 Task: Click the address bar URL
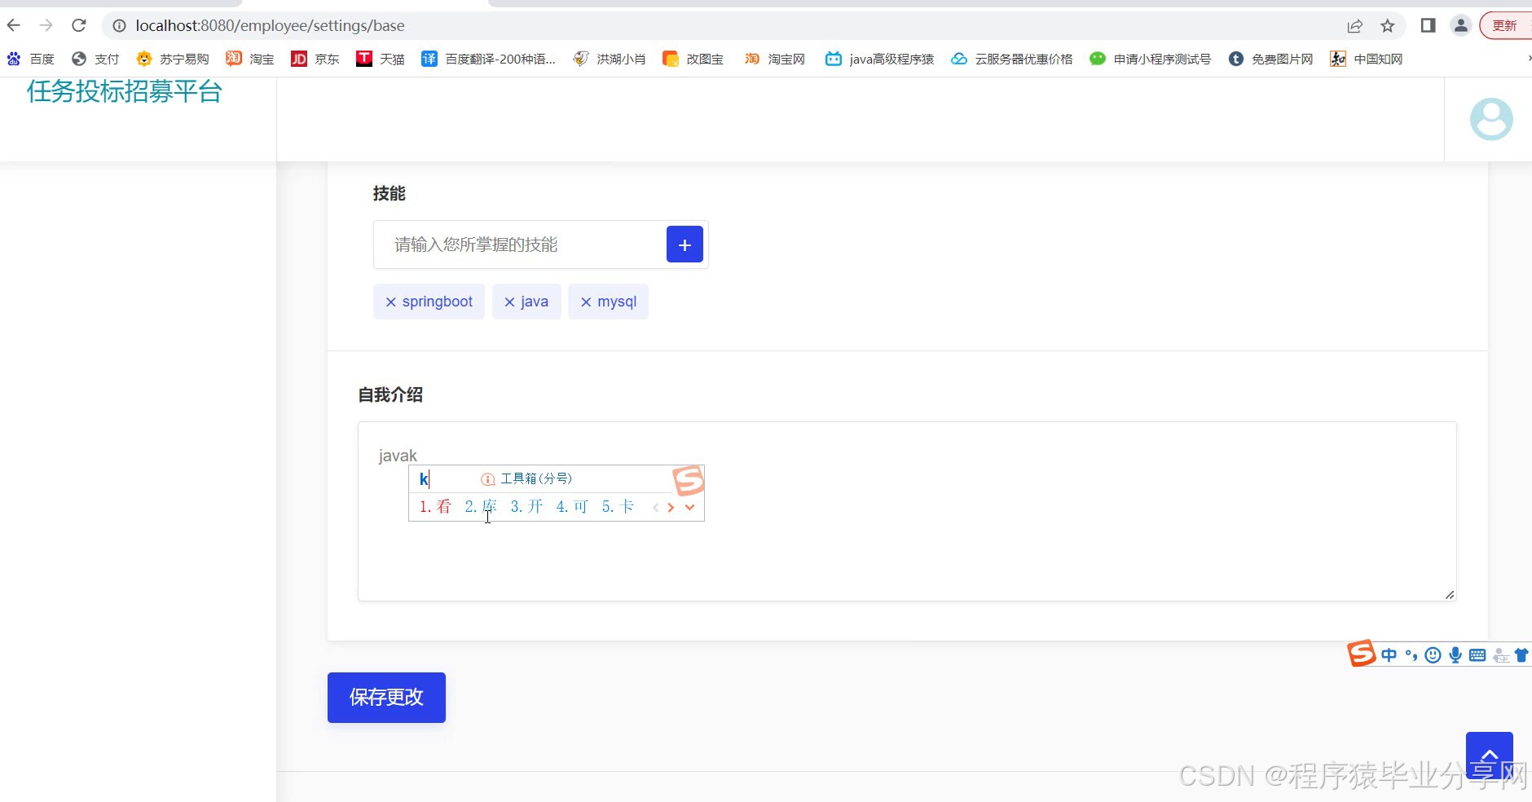[x=270, y=26]
